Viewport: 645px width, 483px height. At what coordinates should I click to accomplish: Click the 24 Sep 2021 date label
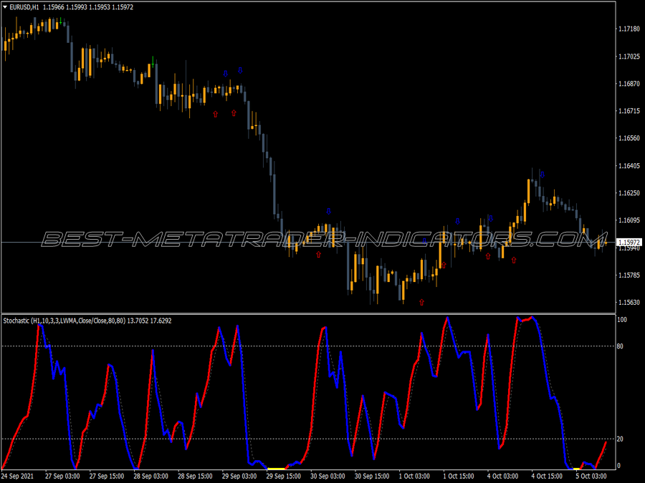tap(18, 476)
